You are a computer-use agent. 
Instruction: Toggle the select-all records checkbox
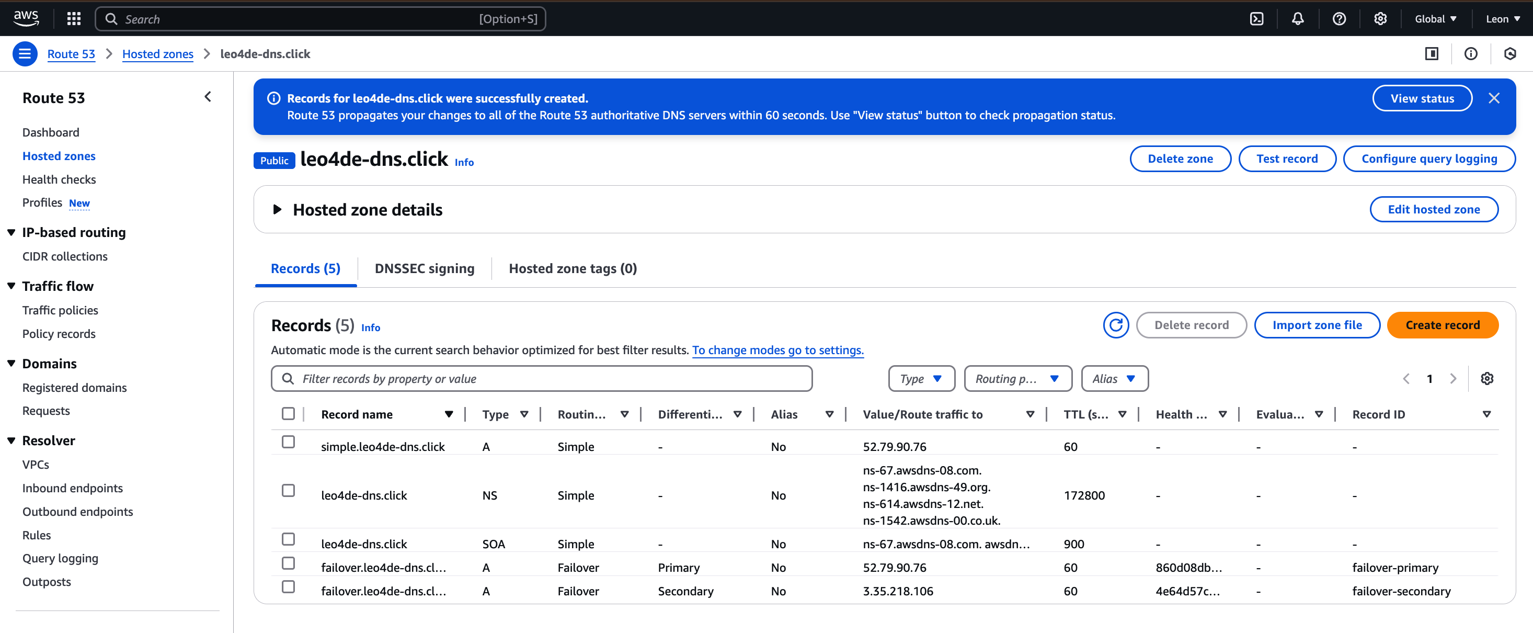(288, 414)
